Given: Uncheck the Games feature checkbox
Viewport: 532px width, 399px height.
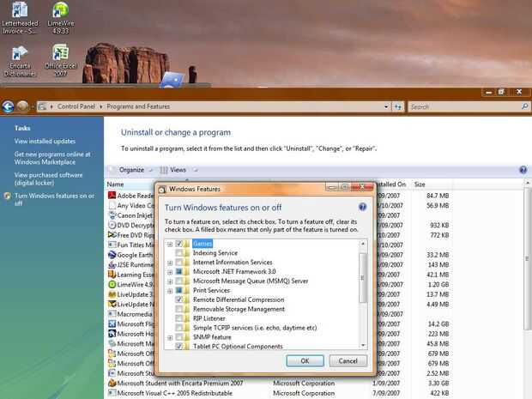Looking at the screenshot, I should click(x=178, y=244).
